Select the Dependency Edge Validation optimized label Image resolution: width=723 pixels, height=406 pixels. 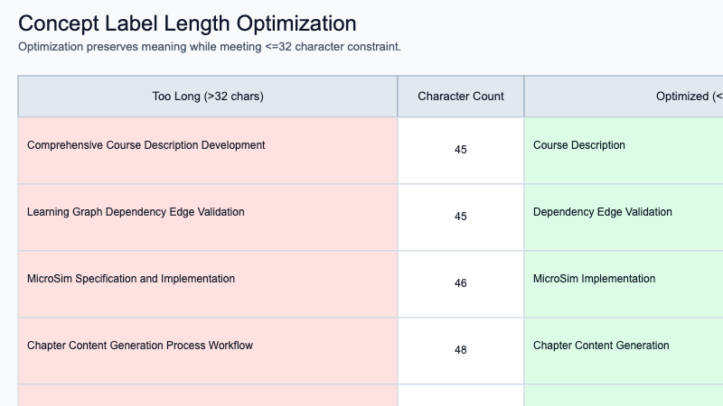point(603,212)
